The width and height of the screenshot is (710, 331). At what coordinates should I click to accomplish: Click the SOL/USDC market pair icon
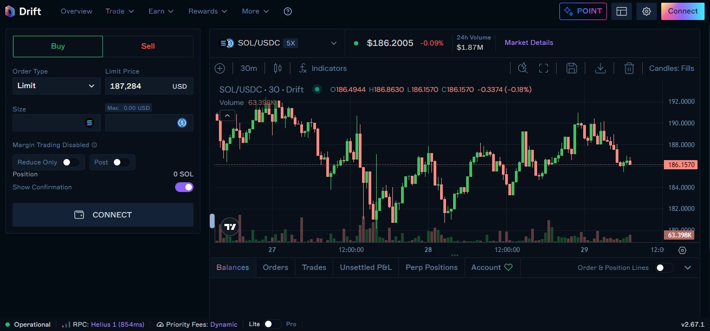click(x=226, y=43)
